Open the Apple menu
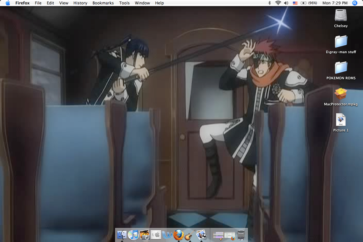This screenshot has height=242, width=363. click(x=8, y=3)
